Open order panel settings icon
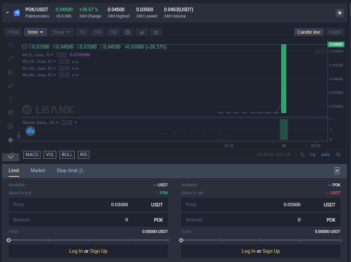 pyautogui.click(x=337, y=171)
